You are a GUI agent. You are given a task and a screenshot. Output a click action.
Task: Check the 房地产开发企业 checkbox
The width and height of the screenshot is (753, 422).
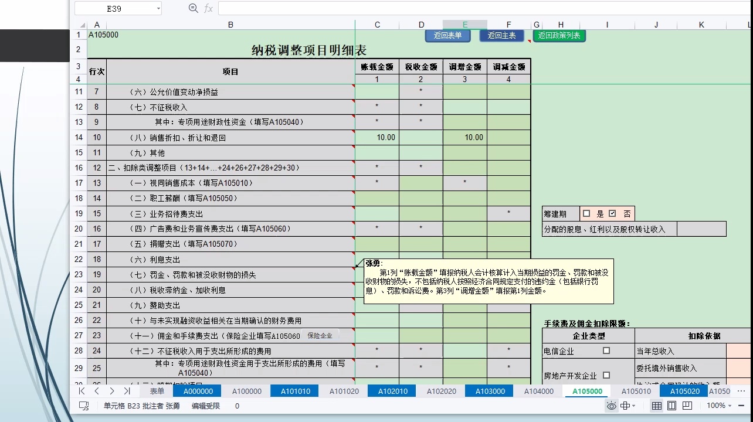(606, 375)
